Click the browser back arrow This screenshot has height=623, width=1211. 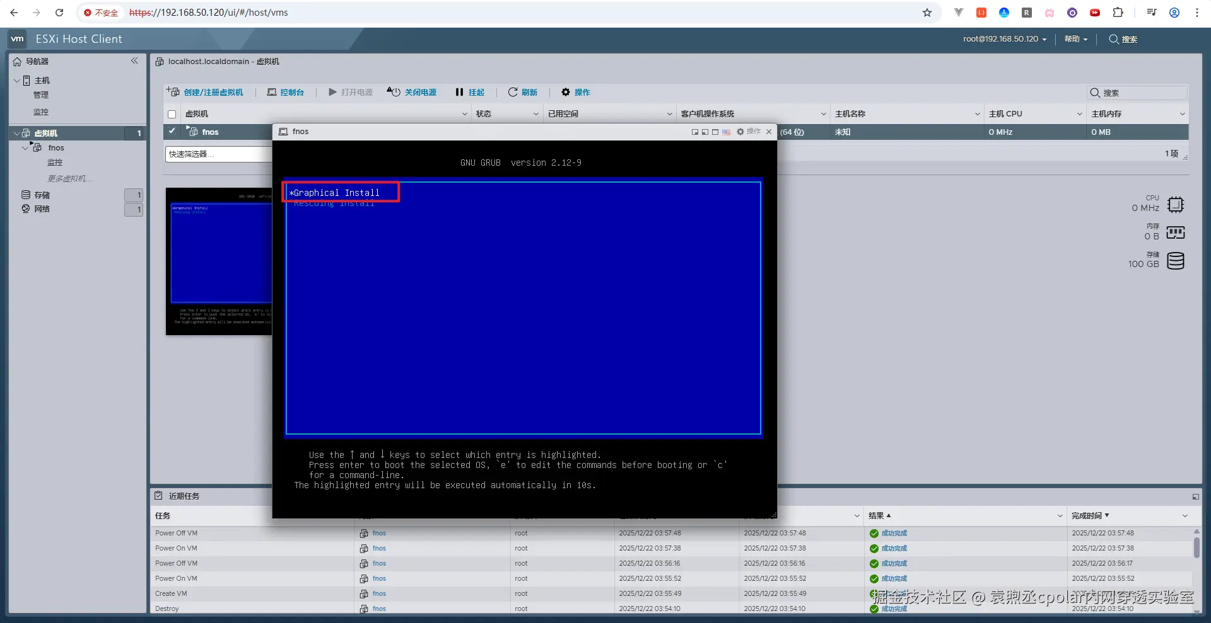tap(14, 13)
